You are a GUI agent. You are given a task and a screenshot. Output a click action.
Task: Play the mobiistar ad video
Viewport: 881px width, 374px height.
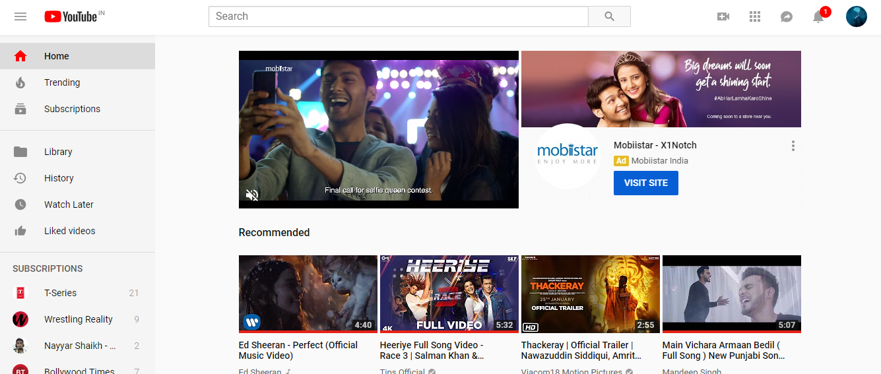tap(379, 129)
